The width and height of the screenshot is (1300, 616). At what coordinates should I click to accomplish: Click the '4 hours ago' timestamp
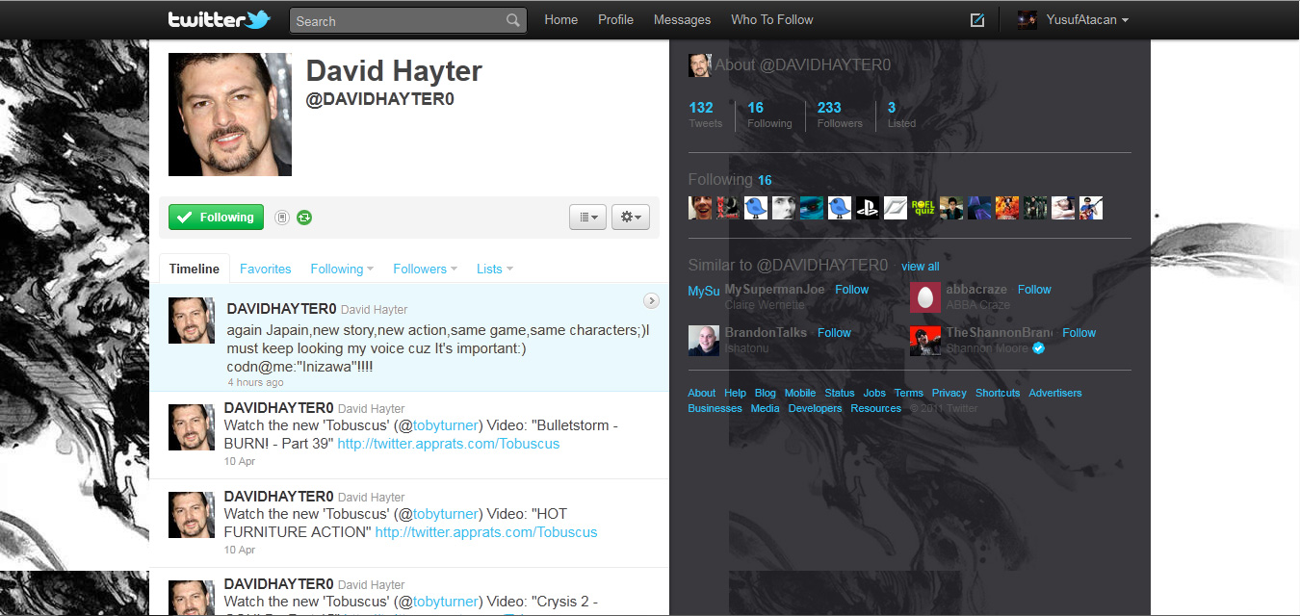coord(255,382)
